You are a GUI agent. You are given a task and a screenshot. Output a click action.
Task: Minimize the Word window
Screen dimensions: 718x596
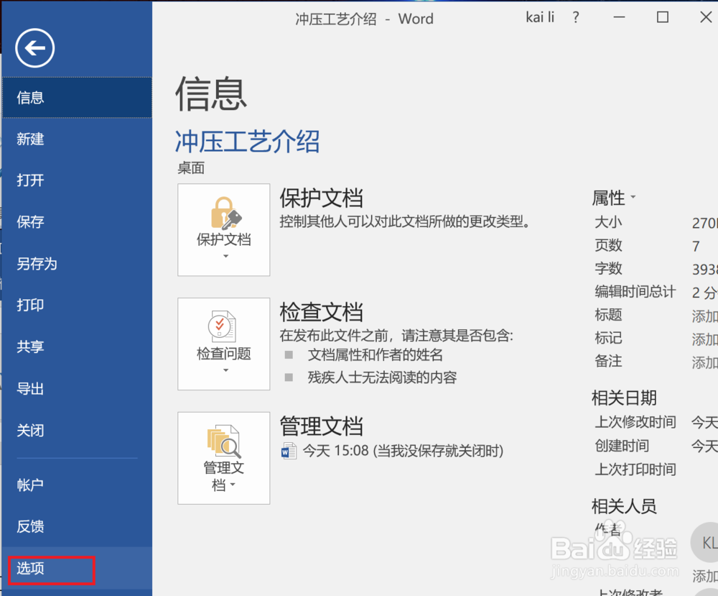[619, 17]
